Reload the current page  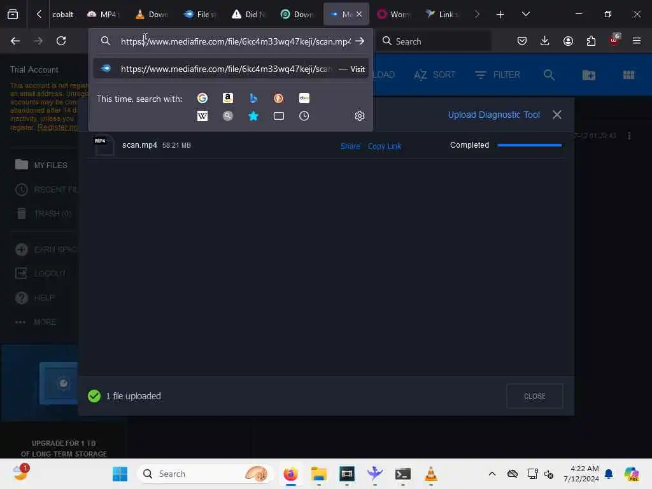tap(61, 41)
